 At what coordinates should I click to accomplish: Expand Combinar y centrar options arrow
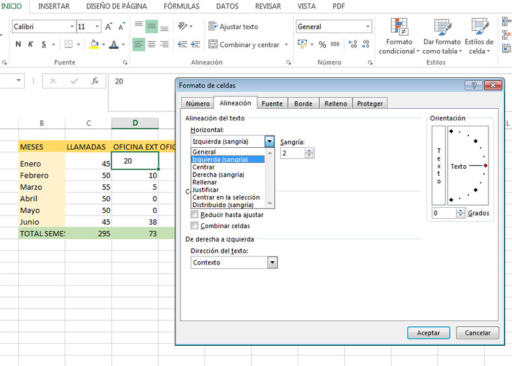[x=287, y=44]
